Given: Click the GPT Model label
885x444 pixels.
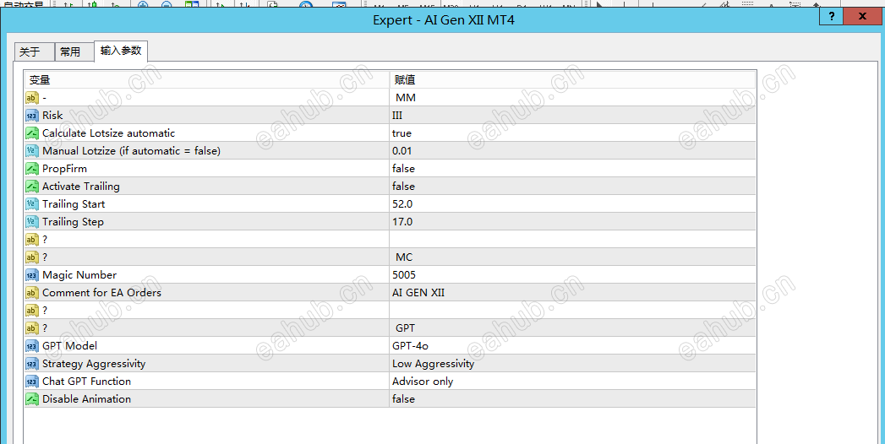Looking at the screenshot, I should (69, 346).
